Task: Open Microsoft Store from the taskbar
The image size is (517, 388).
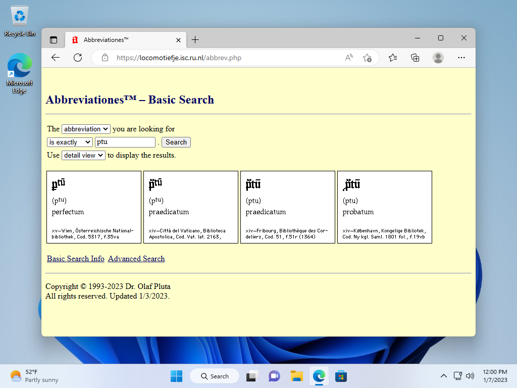Action: click(341, 376)
